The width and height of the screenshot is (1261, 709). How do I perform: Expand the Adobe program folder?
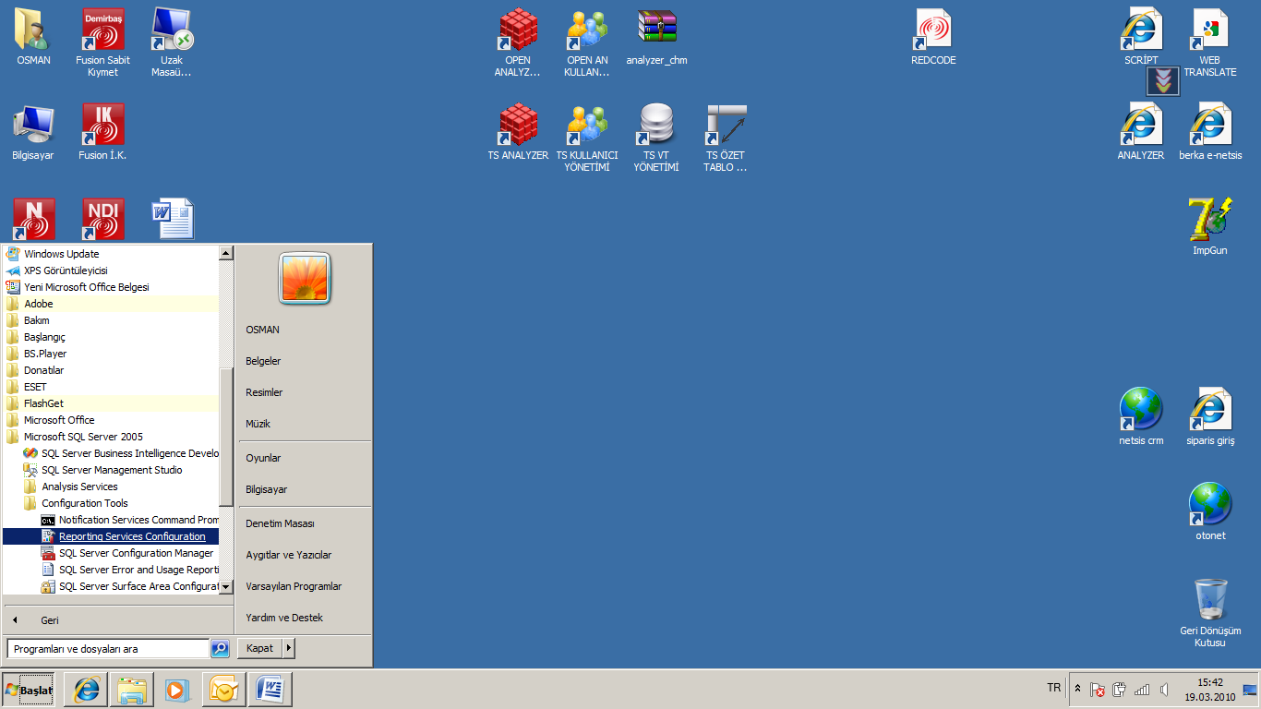(111, 304)
